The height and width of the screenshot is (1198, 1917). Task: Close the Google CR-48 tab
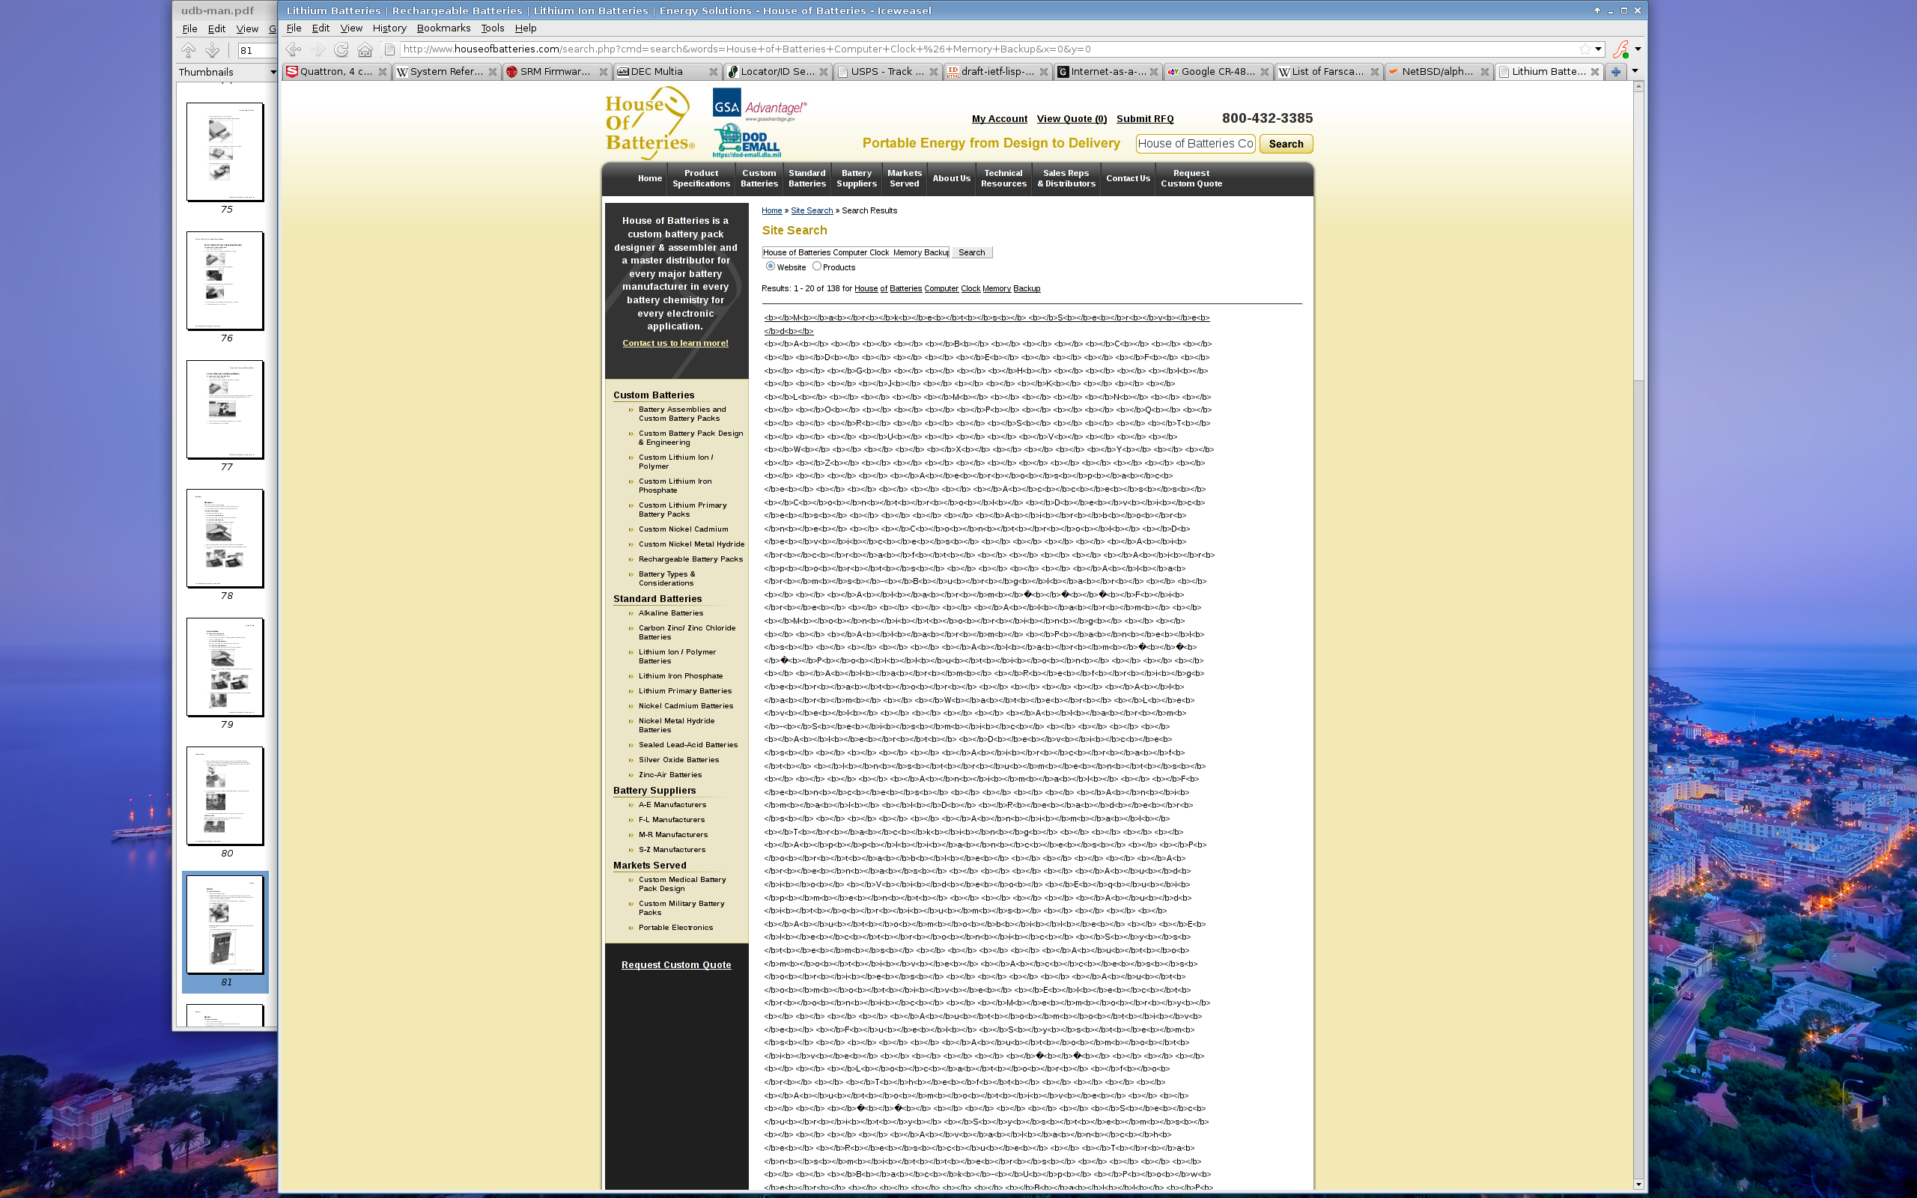click(x=1264, y=71)
